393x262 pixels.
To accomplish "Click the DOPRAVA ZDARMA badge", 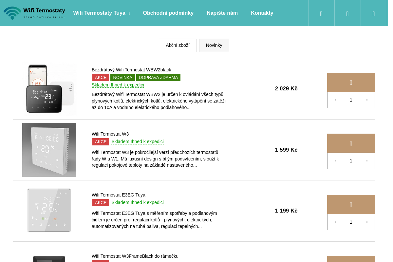I will tap(158, 78).
